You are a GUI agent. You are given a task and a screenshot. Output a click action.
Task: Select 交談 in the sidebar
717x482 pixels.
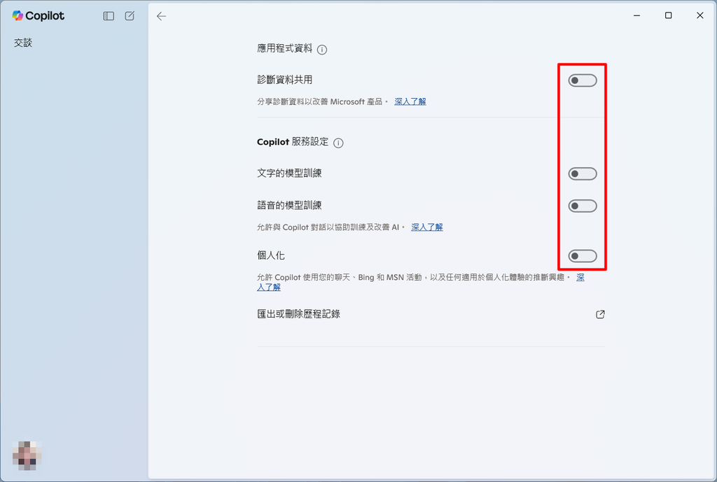(23, 43)
